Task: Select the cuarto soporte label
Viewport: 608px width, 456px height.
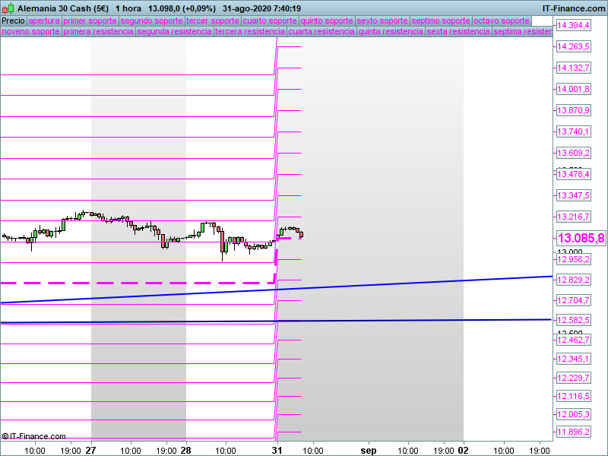Action: 270,21
